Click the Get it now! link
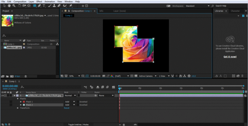Screen dimensions: 248x126 (x=230, y=57)
